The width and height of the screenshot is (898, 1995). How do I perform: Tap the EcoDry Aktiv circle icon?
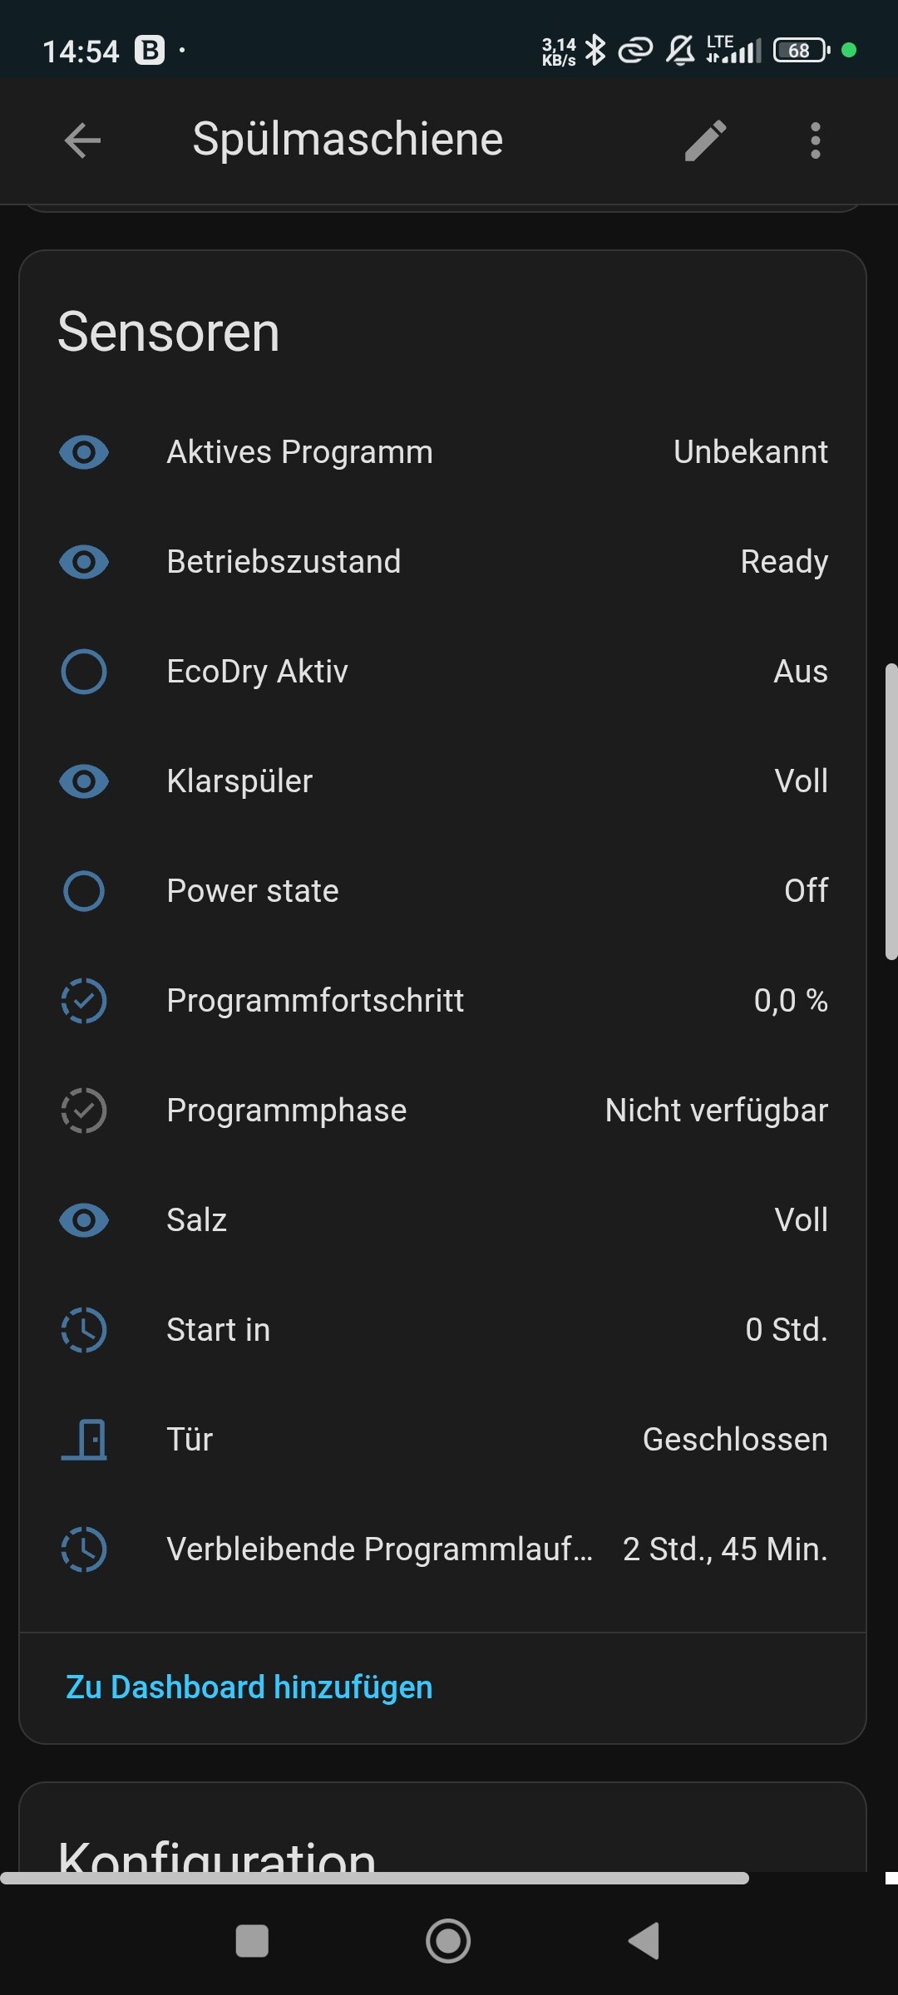point(84,671)
